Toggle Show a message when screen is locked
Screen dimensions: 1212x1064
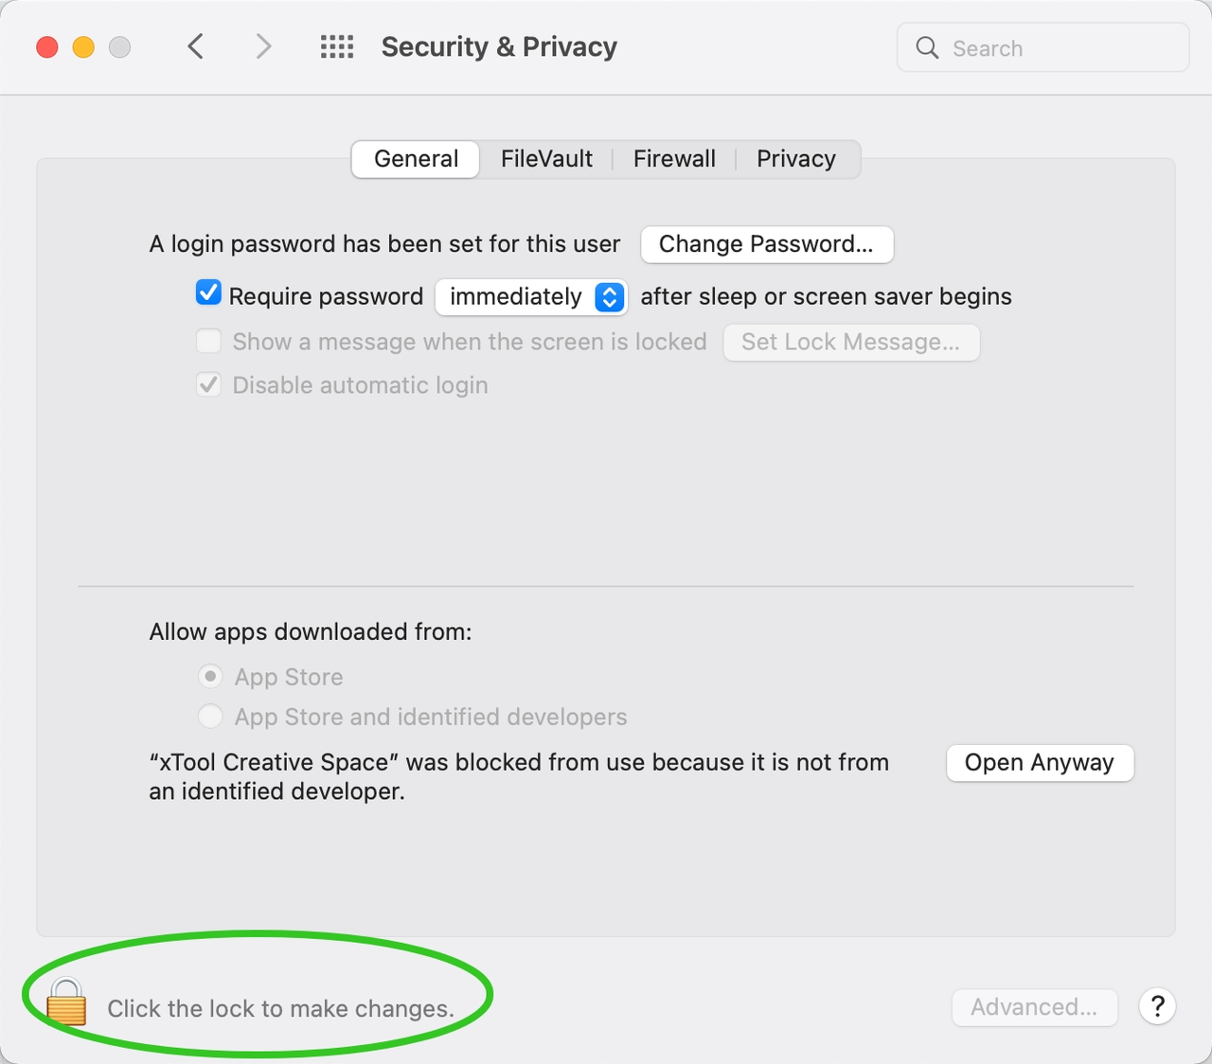coord(208,341)
